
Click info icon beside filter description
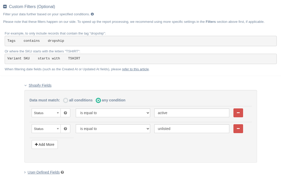(x=92, y=14)
